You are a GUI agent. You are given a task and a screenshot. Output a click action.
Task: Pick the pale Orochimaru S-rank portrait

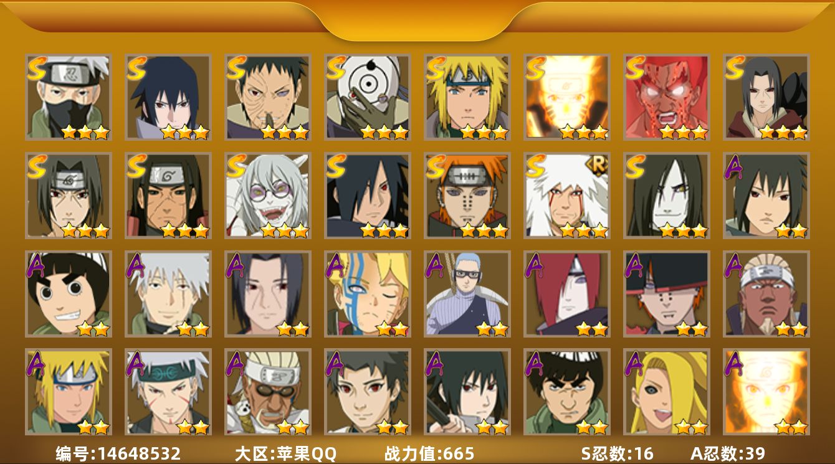click(x=666, y=196)
